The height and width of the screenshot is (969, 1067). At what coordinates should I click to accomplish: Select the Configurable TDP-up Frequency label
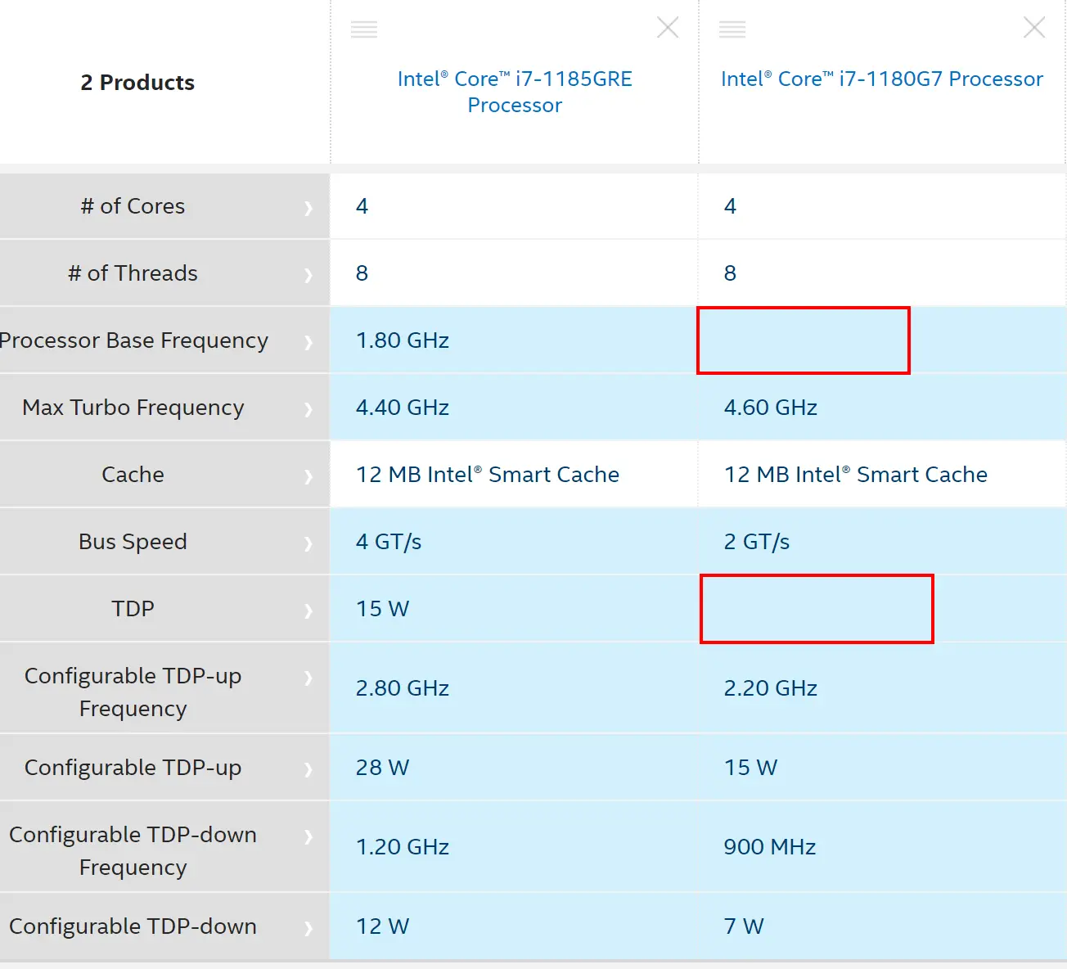[133, 692]
